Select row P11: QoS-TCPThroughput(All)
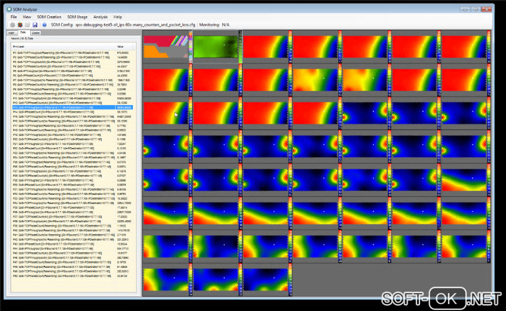 [x=72, y=98]
